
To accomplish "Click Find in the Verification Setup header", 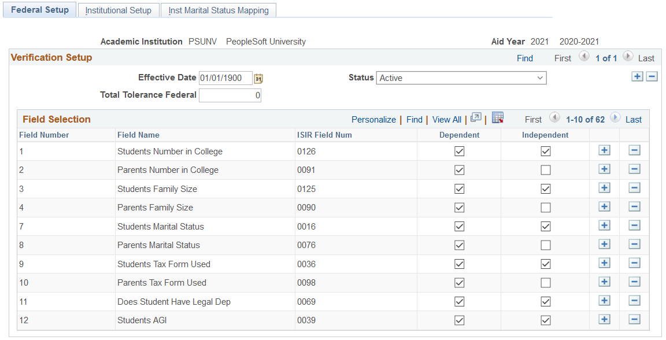I will pyautogui.click(x=524, y=58).
